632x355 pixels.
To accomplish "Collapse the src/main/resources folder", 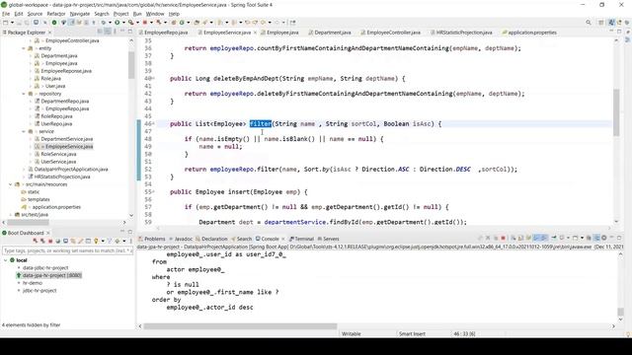I will click(11, 184).
